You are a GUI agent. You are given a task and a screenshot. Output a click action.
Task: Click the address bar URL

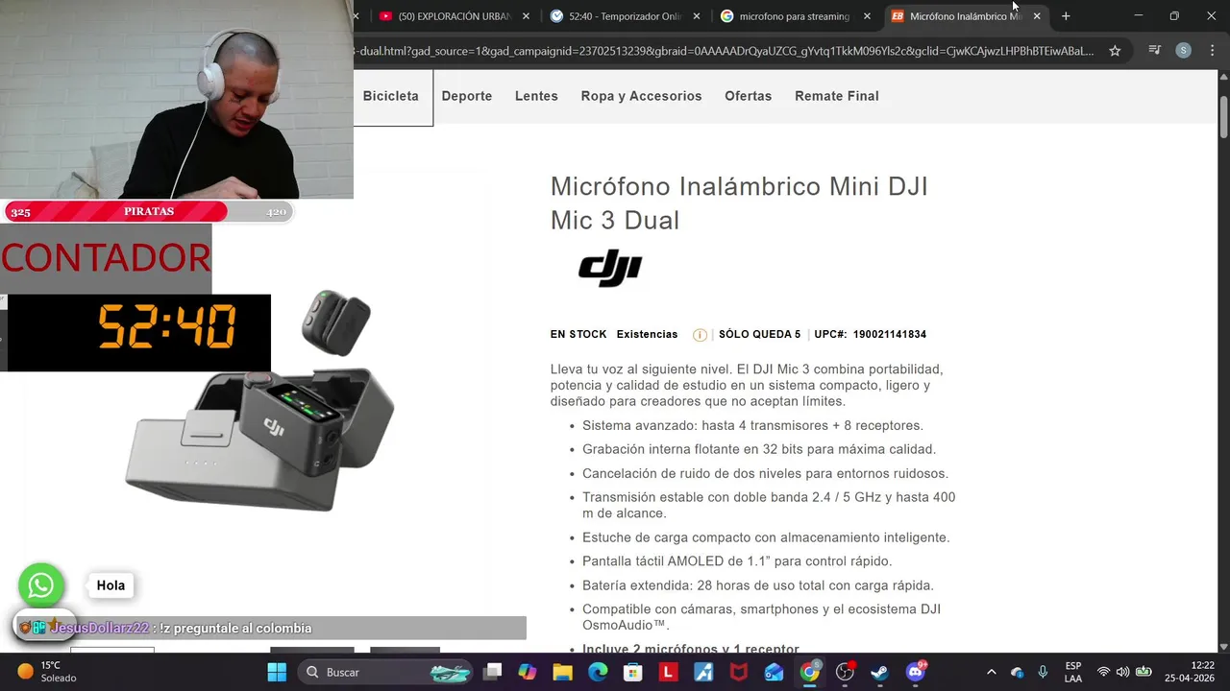tap(724, 51)
